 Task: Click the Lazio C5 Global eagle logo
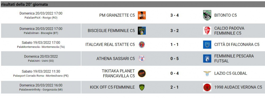(x=207, y=73)
